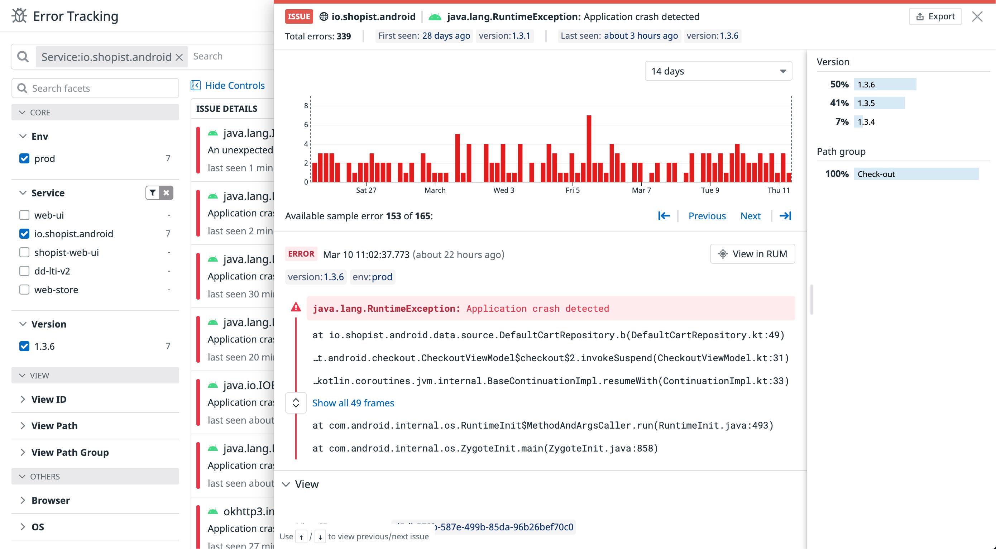Click the target icon on the View in RUM button

722,254
